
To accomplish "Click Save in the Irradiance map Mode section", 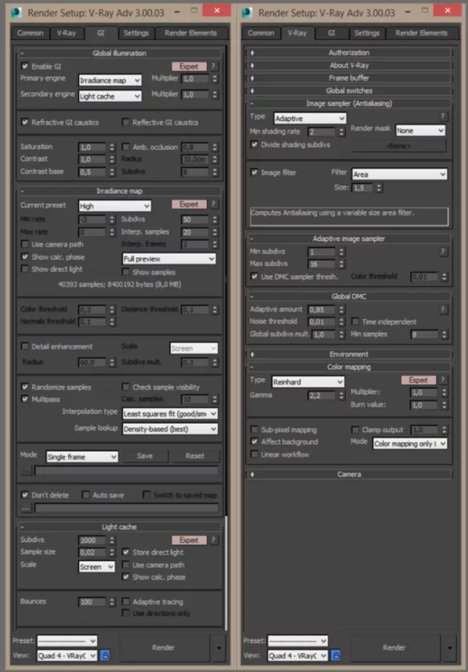I will (x=144, y=457).
